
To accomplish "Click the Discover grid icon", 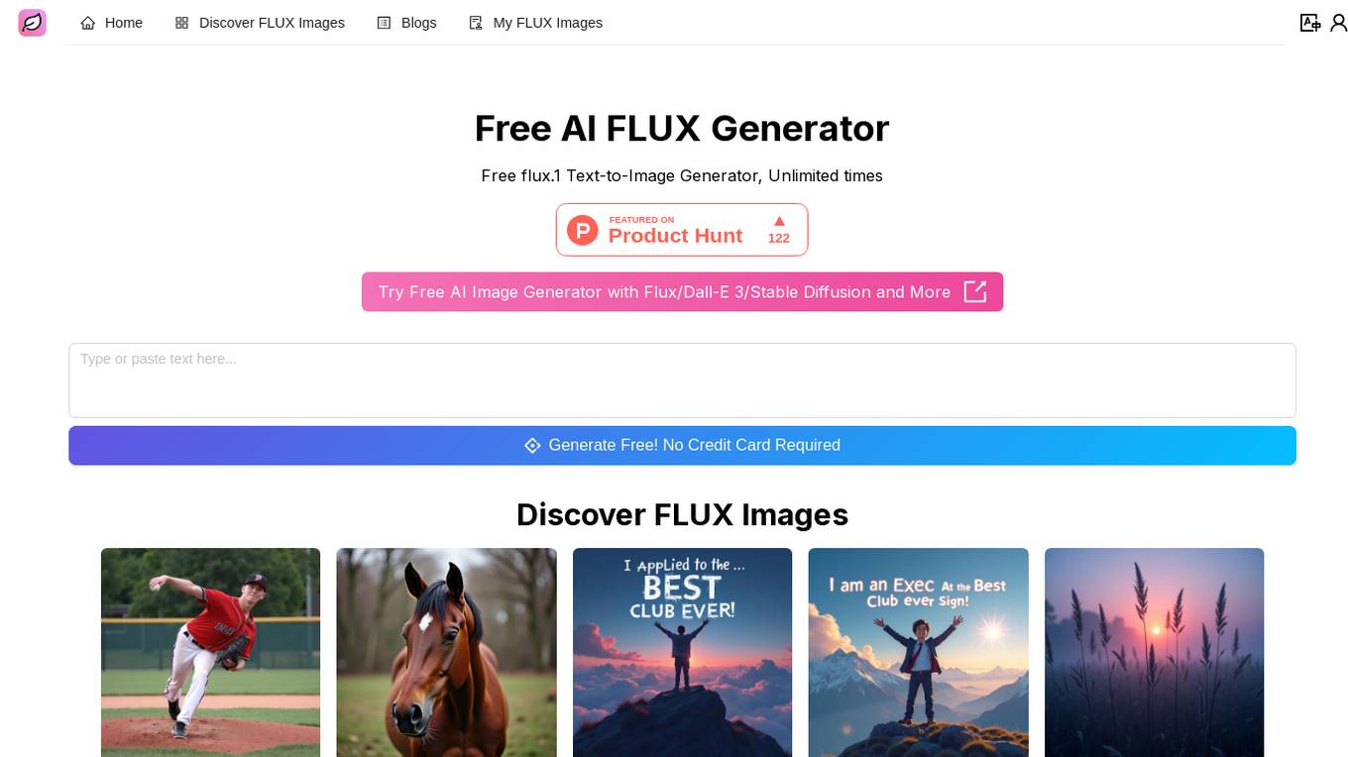I will (x=181, y=23).
